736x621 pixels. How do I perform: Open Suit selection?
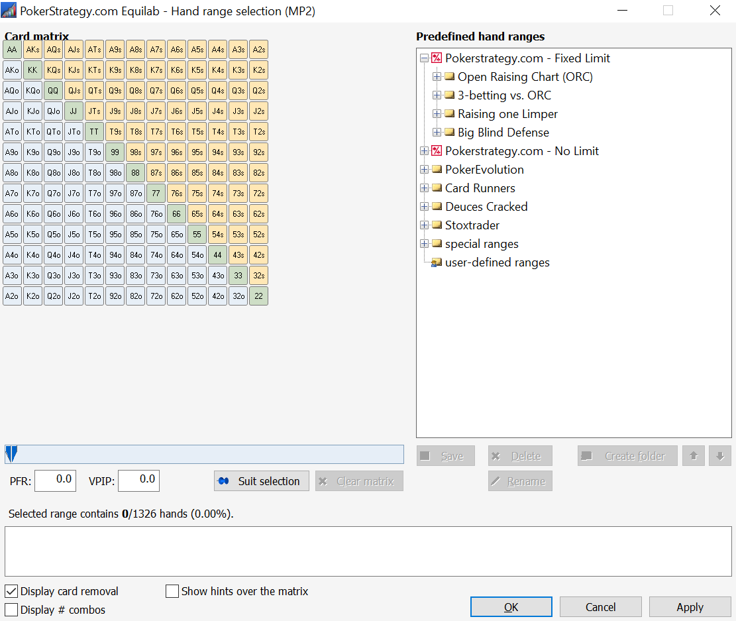tap(262, 481)
